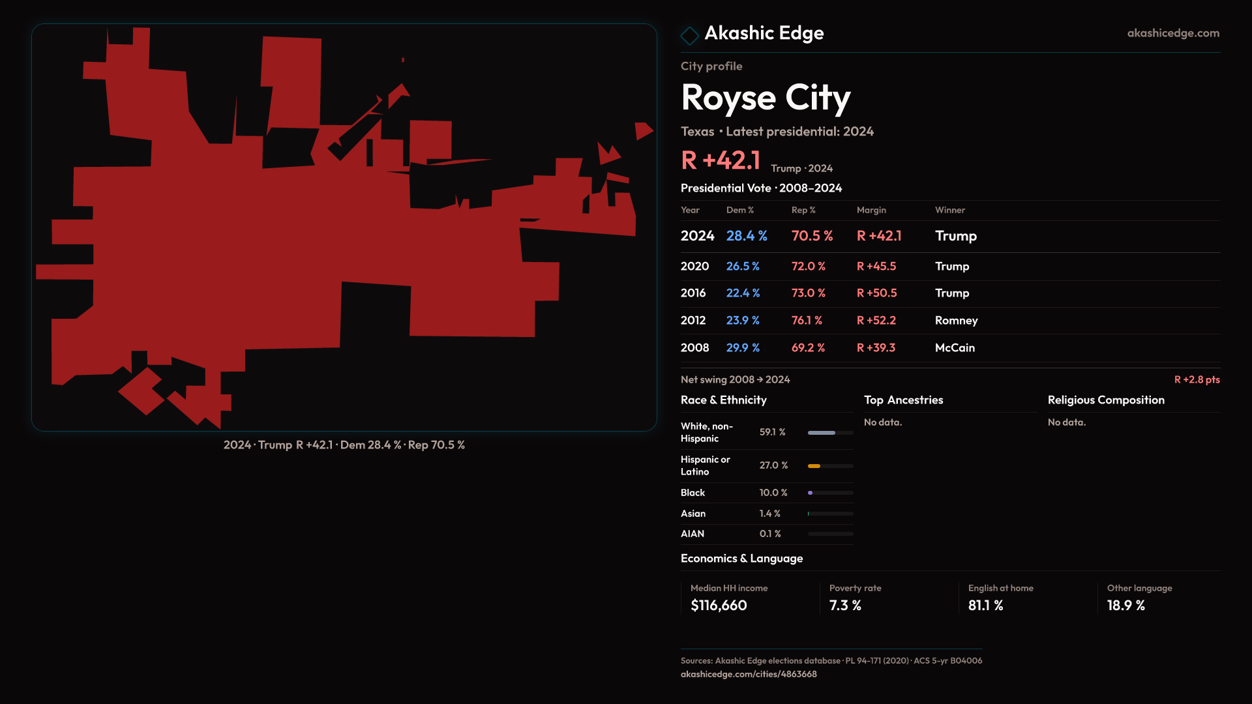Click the 2012 Romney results row

pyautogui.click(x=949, y=321)
